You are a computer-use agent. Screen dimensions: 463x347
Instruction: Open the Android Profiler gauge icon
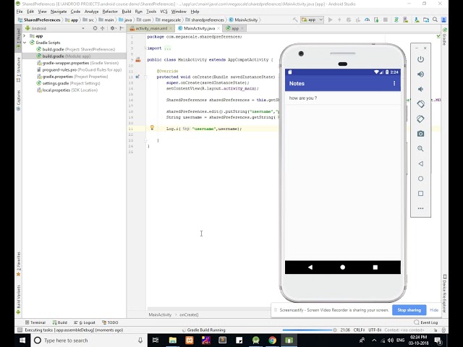point(367,20)
